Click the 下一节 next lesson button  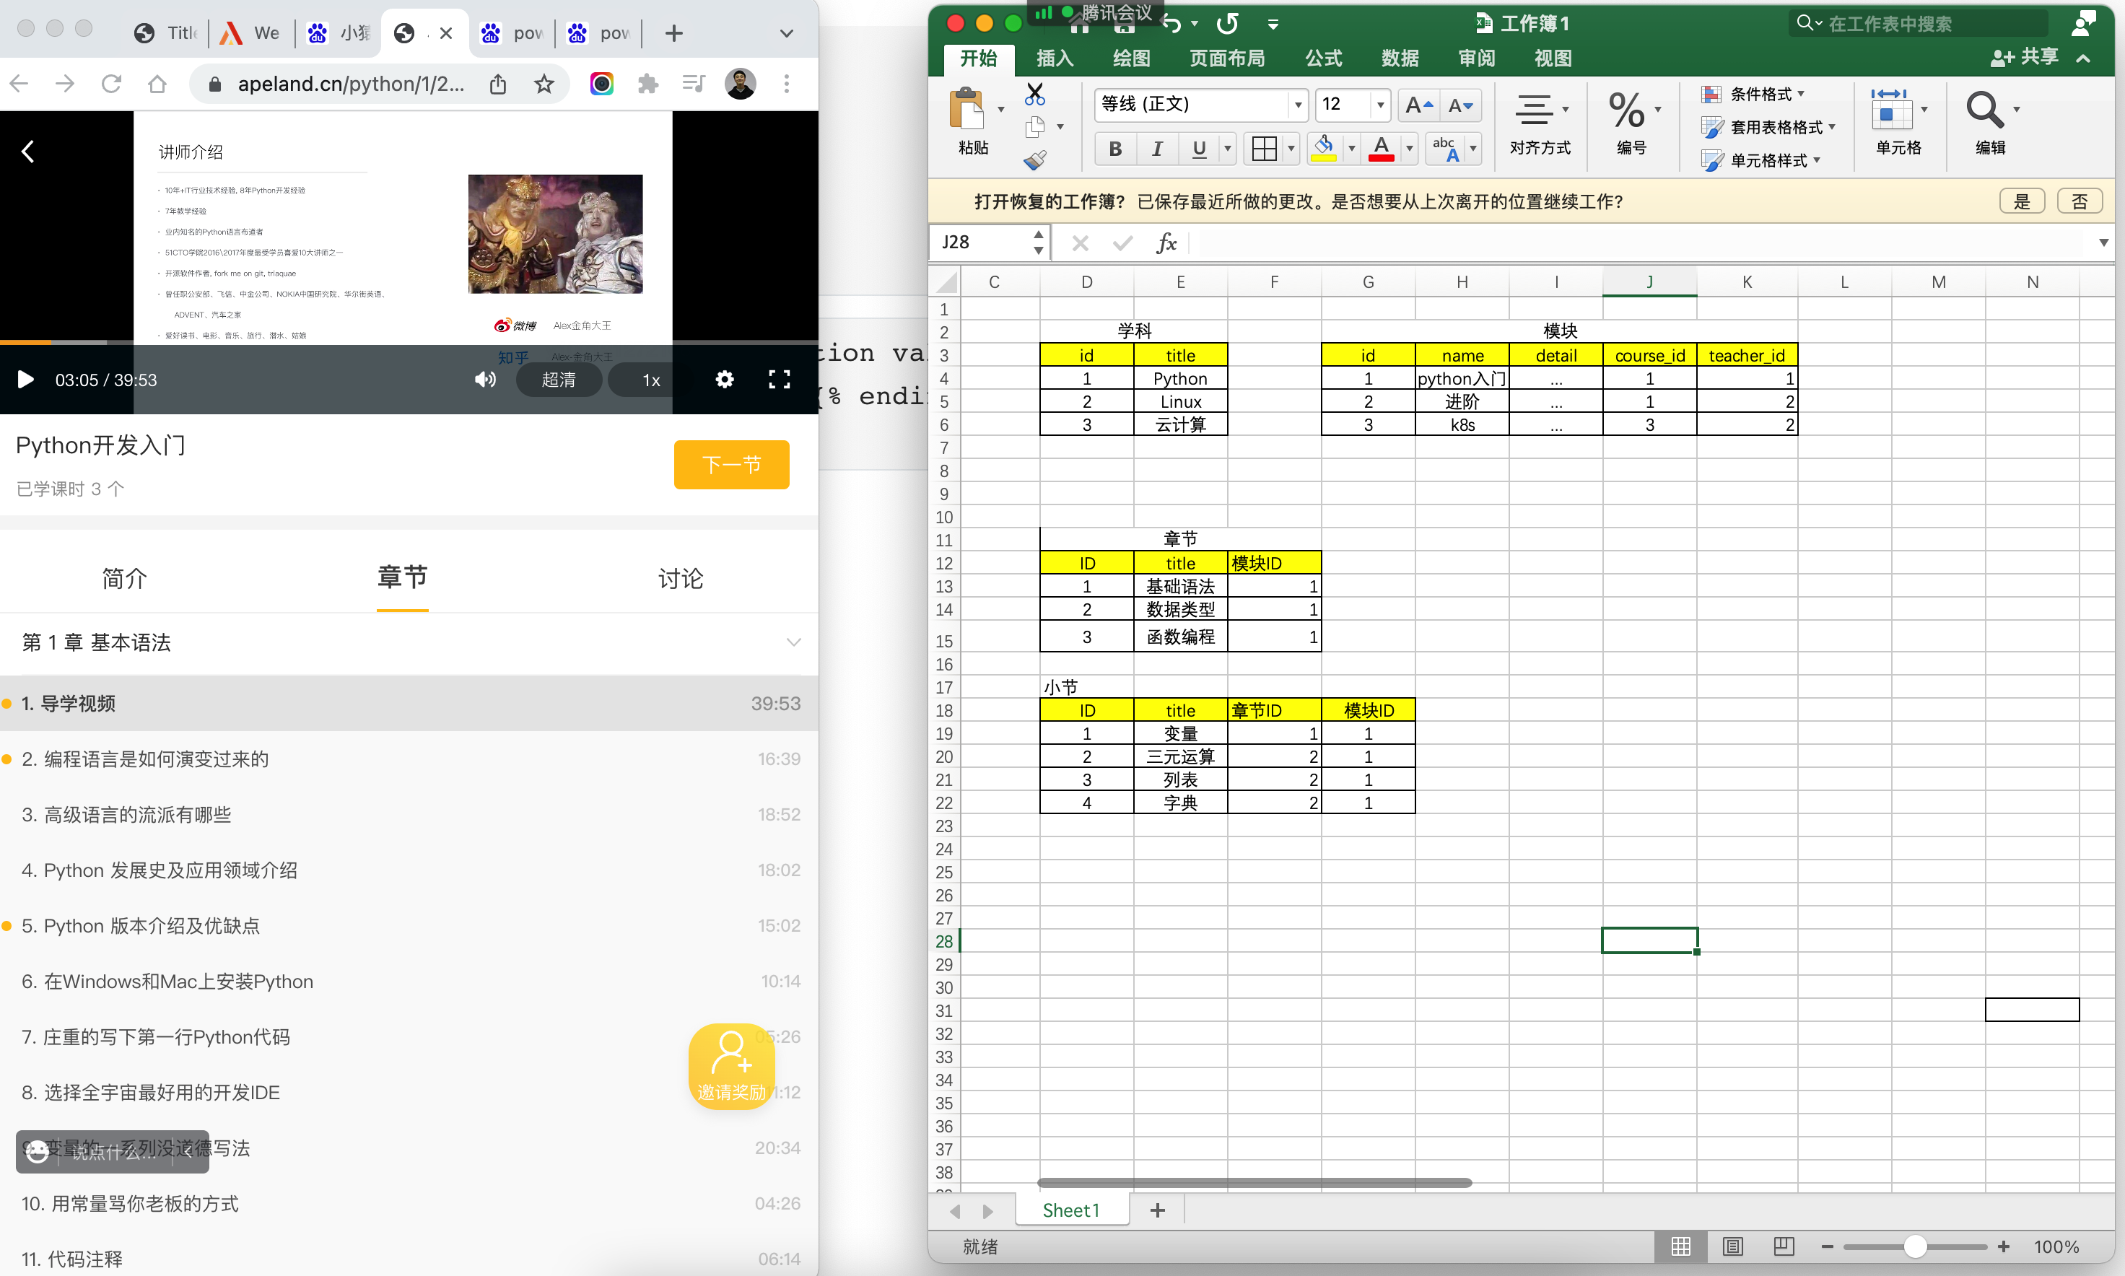[731, 466]
